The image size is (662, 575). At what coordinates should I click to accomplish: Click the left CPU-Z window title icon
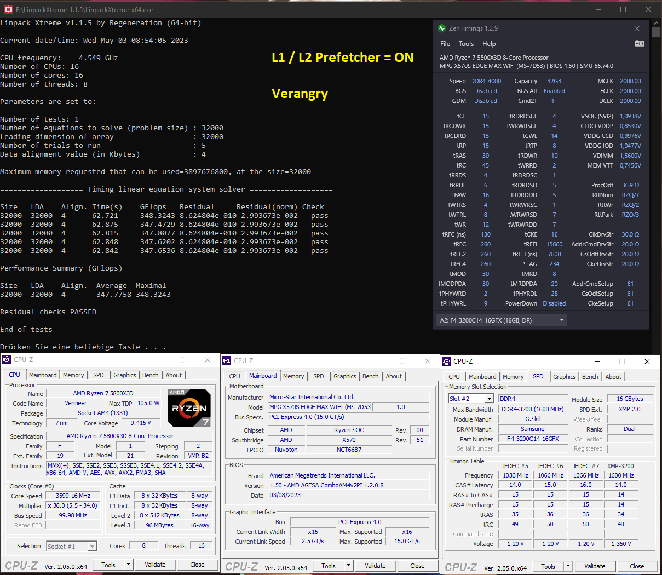click(x=7, y=360)
